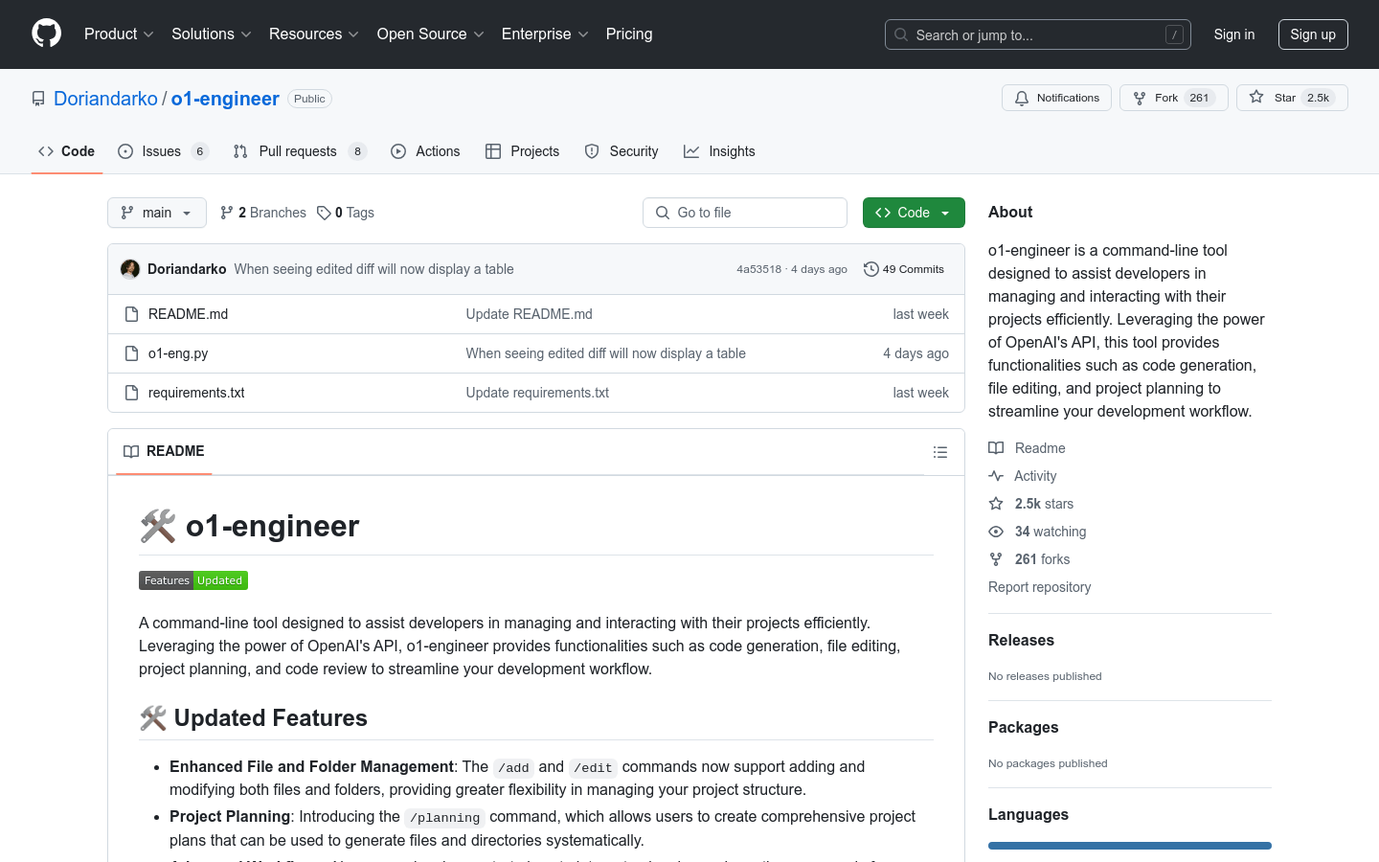Viewport: 1379px width, 862px height.
Task: Click the eye icon next to watching
Action: coord(996,532)
